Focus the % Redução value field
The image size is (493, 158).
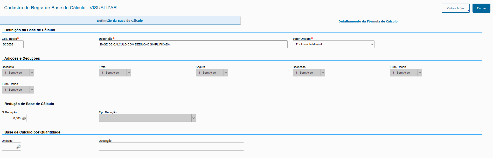tap(12, 118)
